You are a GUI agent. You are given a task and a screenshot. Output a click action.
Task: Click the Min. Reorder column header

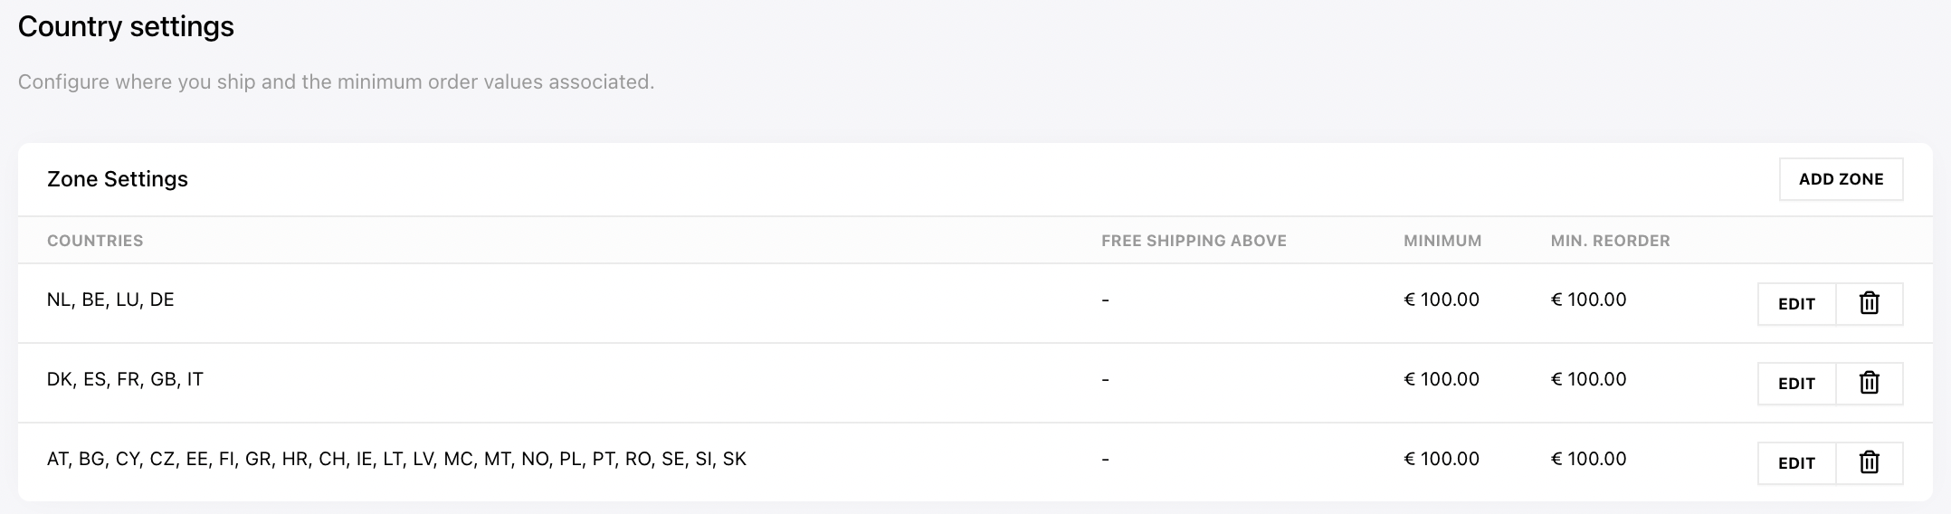1610,241
